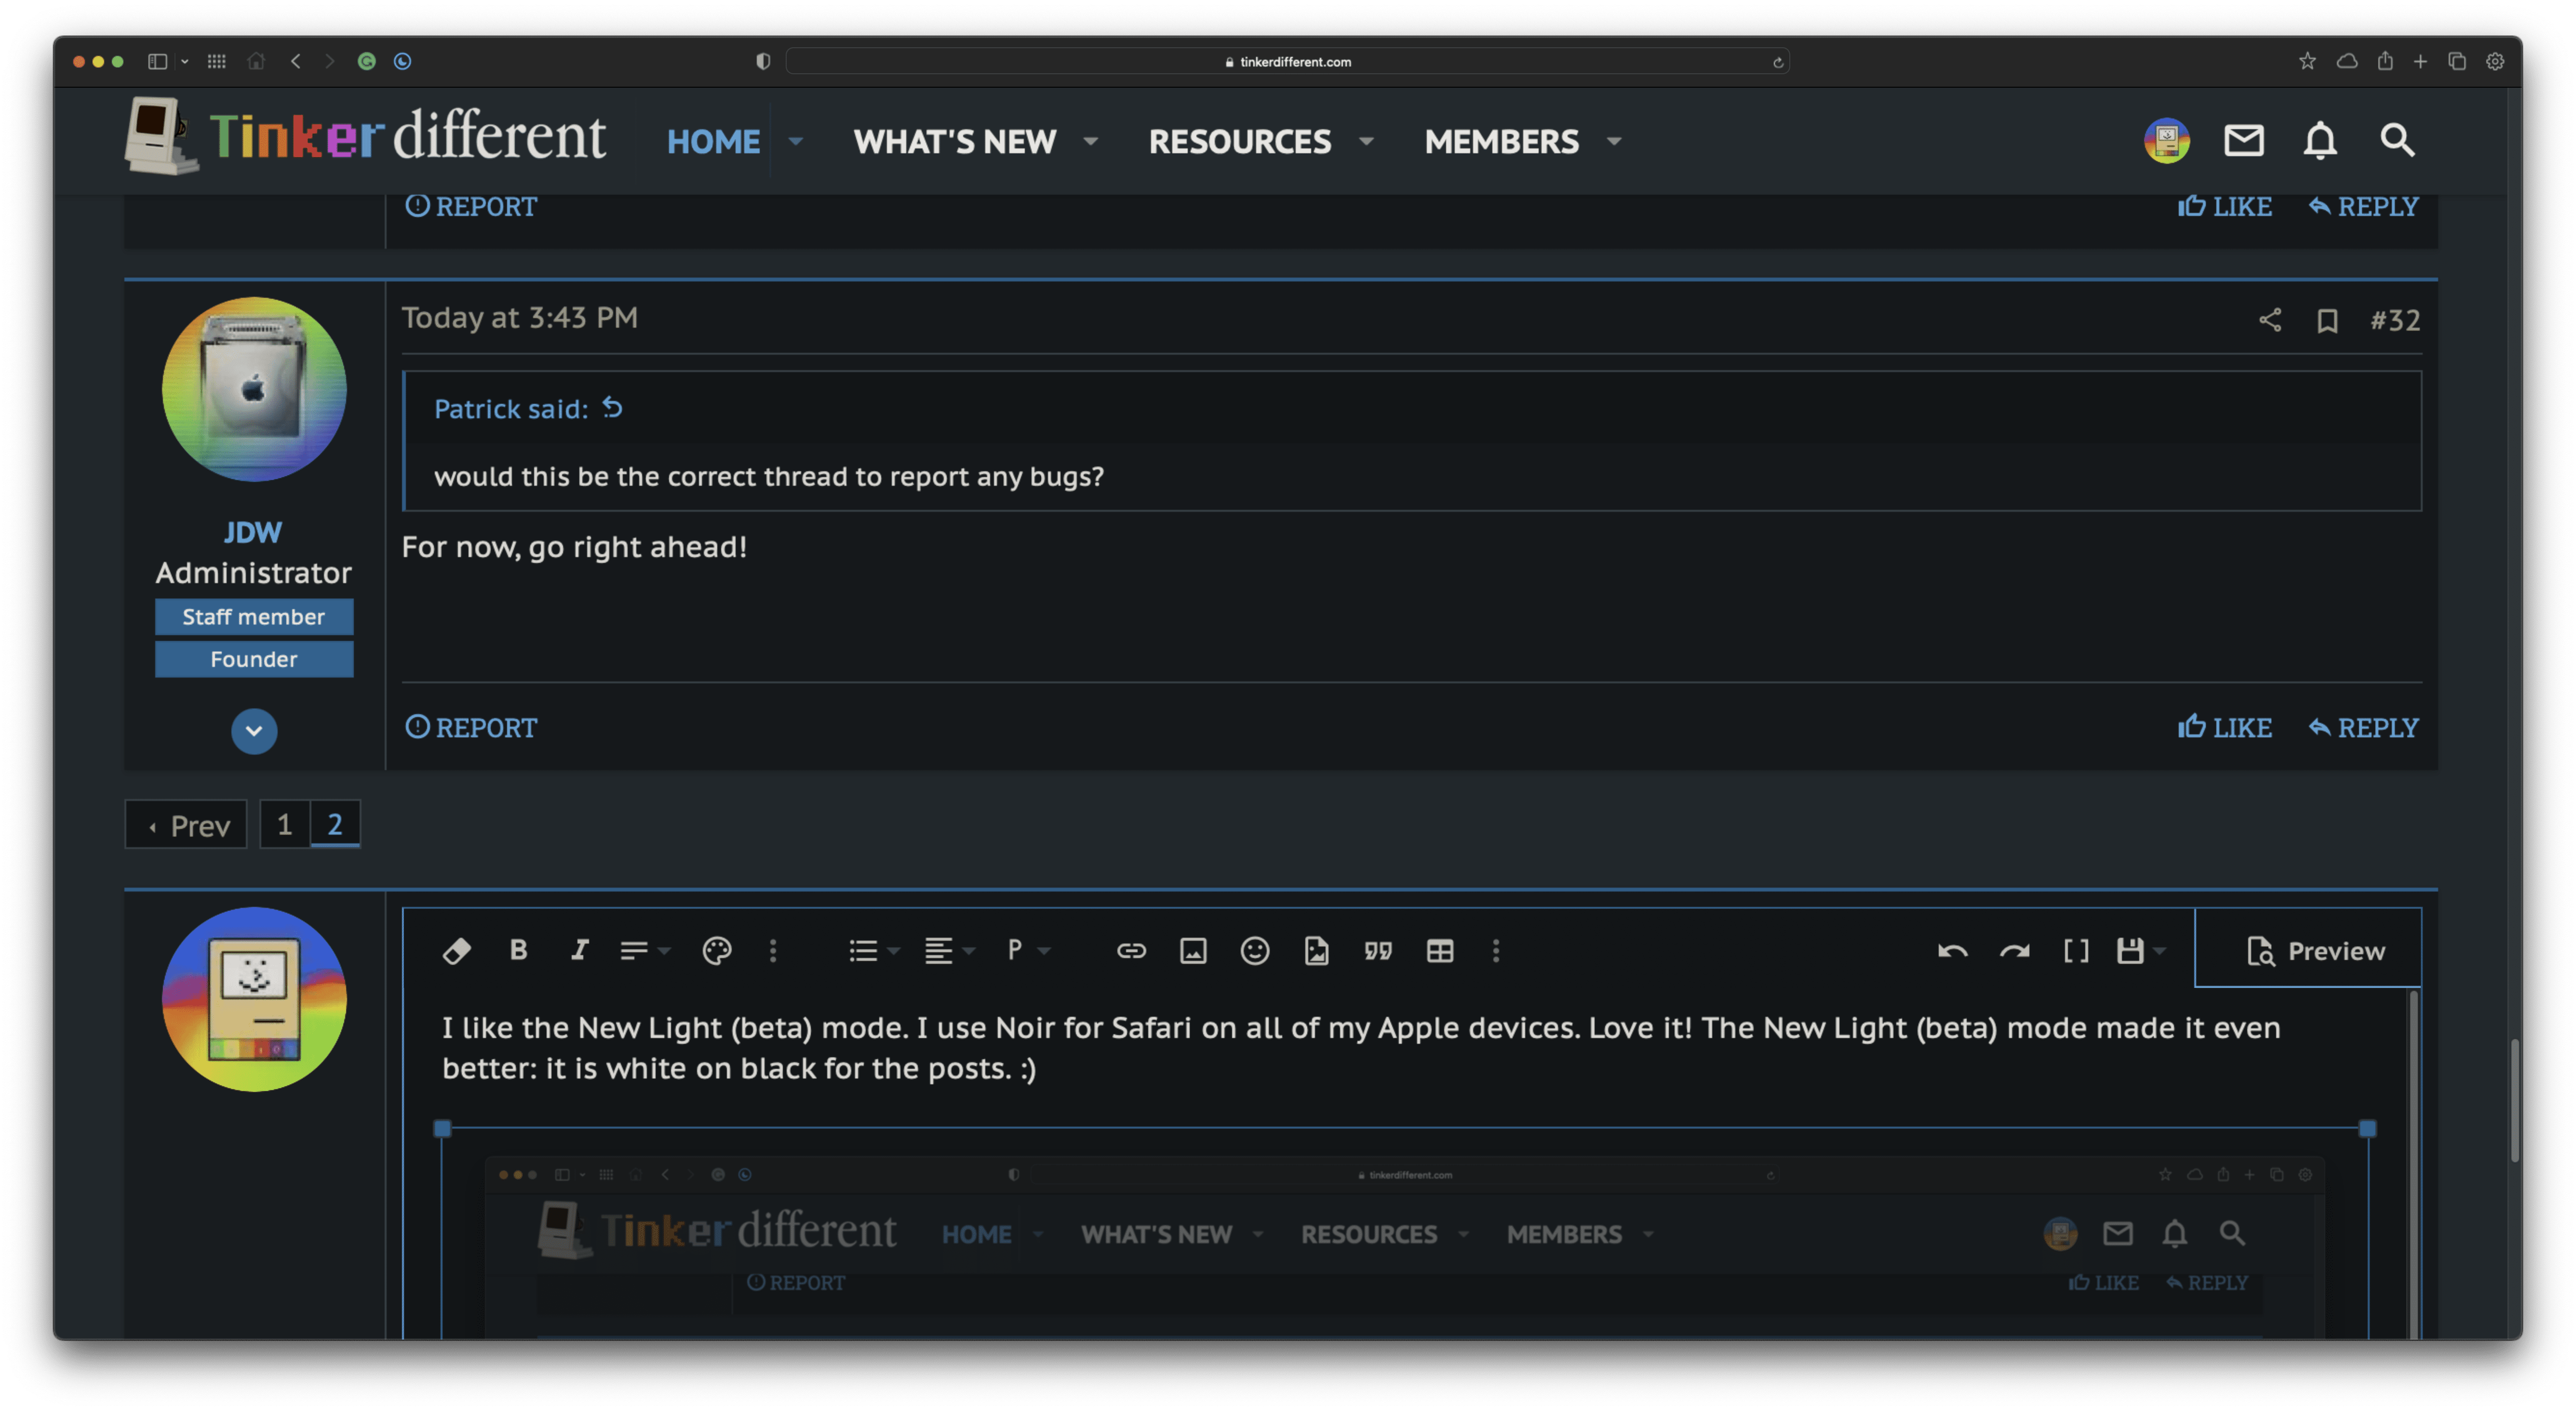
Task: Insert a link using the chain icon
Action: (1131, 950)
